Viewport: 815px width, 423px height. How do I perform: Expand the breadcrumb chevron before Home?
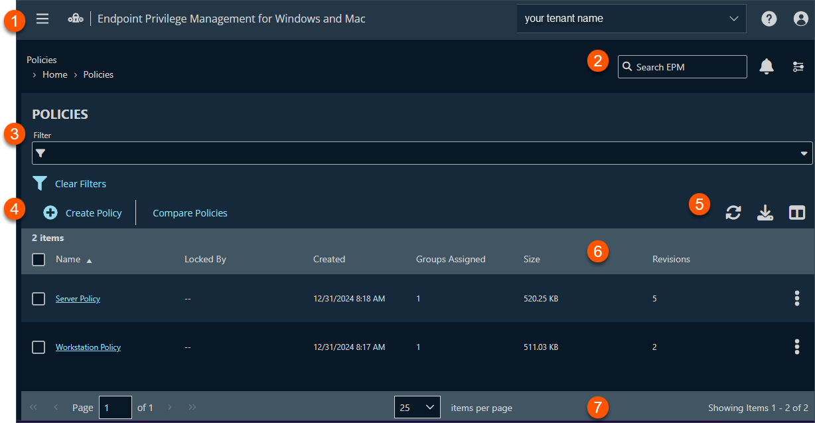(x=35, y=75)
